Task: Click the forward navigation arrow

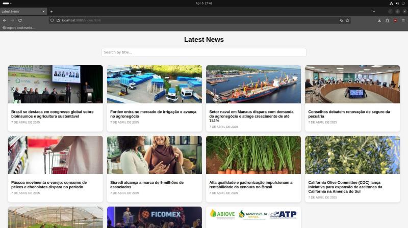Action: pos(12,20)
